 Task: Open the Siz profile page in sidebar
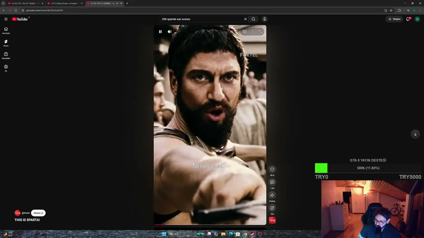[x=6, y=68]
